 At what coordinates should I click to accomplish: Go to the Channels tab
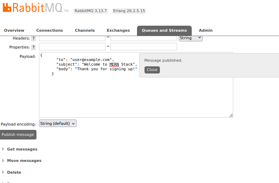coord(85,31)
